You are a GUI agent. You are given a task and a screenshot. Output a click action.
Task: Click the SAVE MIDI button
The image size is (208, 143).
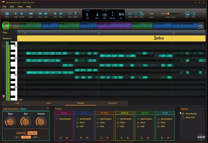coord(21,133)
